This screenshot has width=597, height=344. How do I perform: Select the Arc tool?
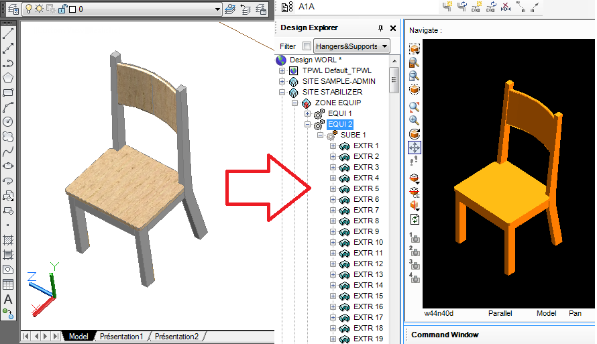[8, 107]
